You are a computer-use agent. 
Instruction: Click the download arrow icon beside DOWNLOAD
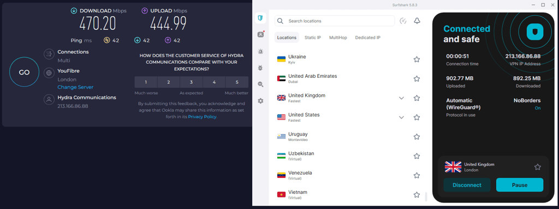(x=74, y=11)
